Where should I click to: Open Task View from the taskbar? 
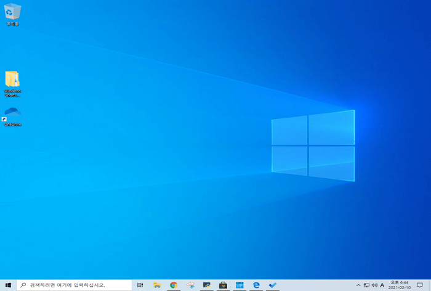[140, 285]
